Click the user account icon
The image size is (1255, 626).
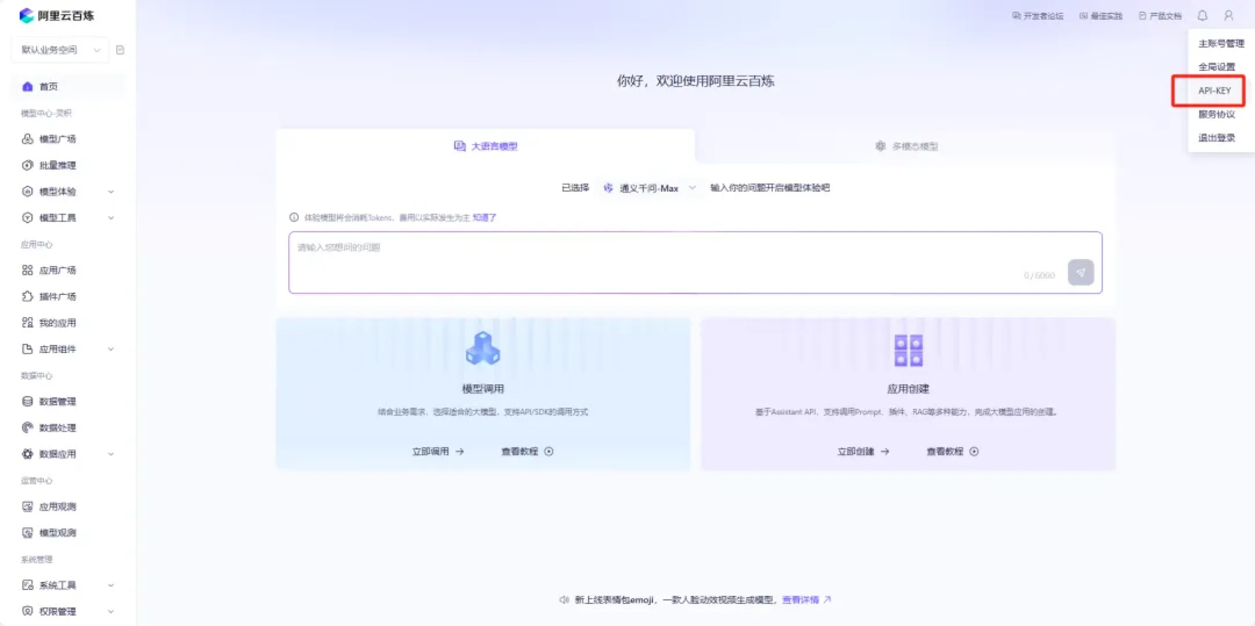tap(1228, 16)
